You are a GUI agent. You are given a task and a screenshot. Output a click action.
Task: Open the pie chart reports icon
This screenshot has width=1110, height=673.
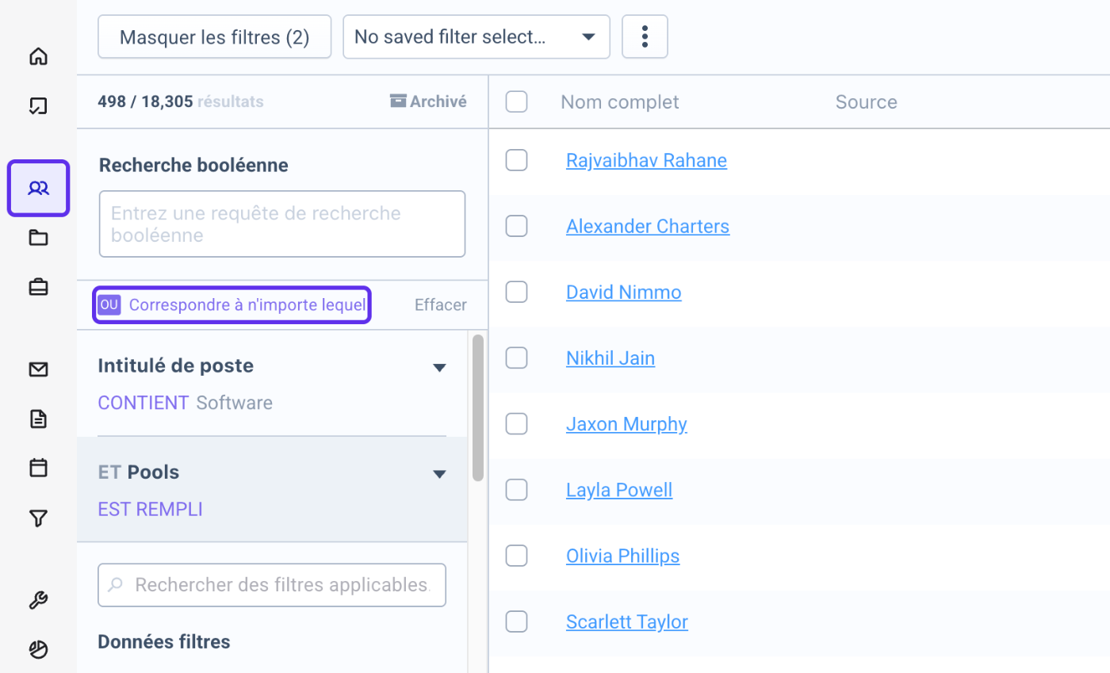38,650
